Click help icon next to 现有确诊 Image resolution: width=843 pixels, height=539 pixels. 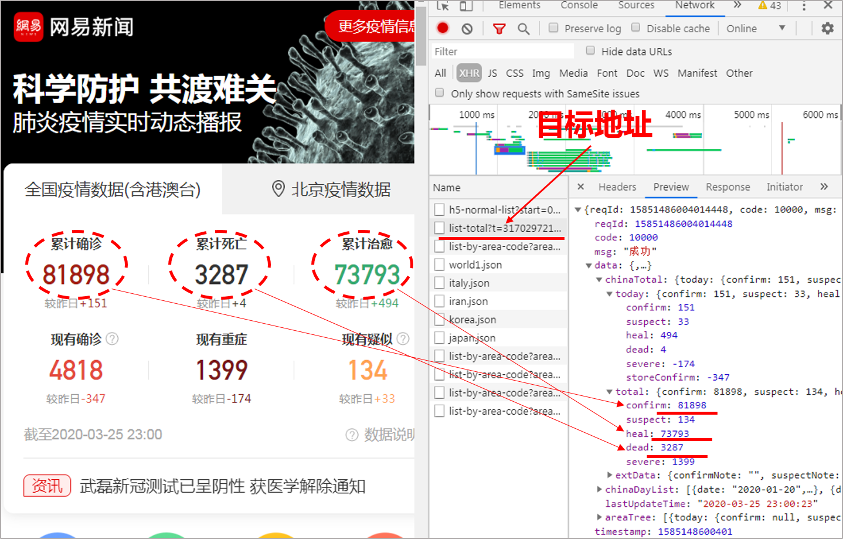(x=112, y=338)
